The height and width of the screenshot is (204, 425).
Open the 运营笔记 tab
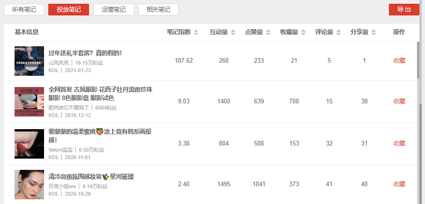pos(113,9)
